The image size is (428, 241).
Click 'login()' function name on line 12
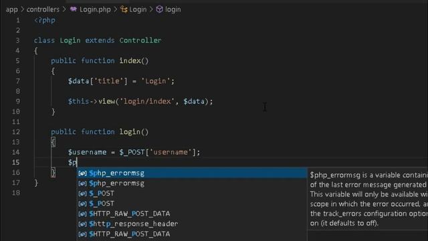click(134, 132)
